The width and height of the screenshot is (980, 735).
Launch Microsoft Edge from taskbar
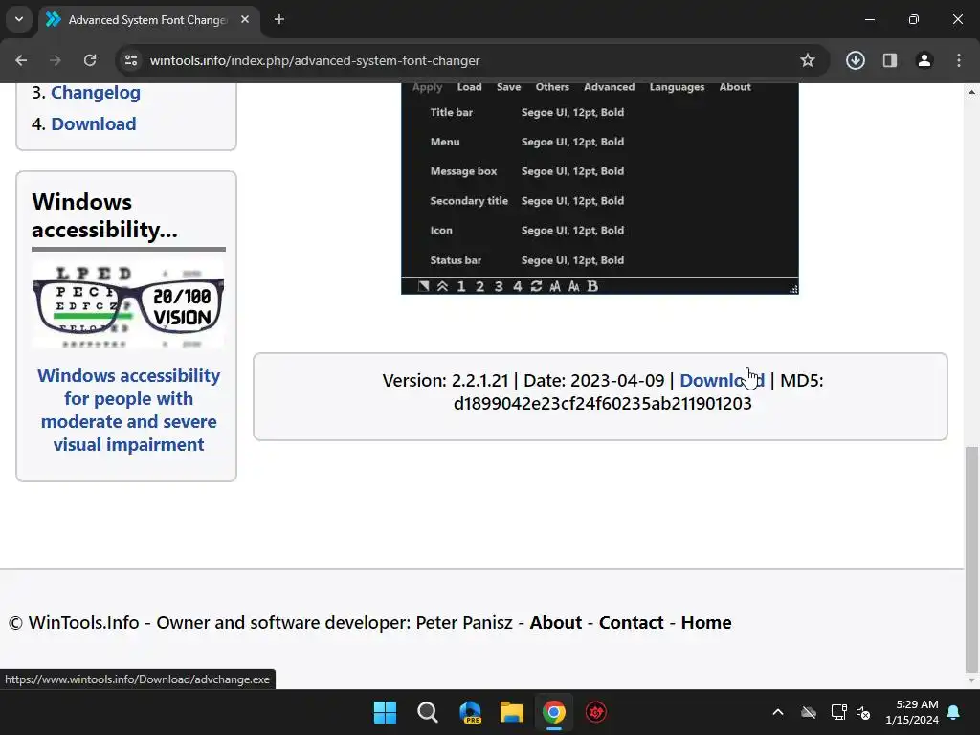(470, 712)
